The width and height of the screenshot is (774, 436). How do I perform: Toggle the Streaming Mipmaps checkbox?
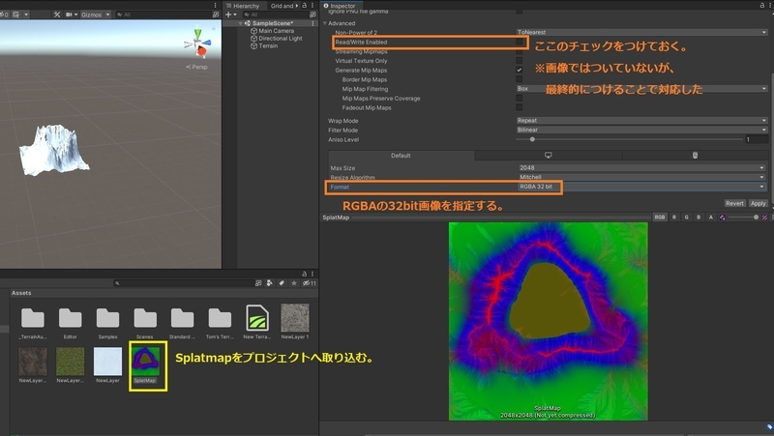[x=520, y=51]
